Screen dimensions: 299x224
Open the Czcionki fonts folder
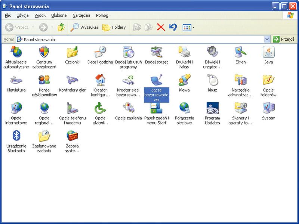pos(72,55)
